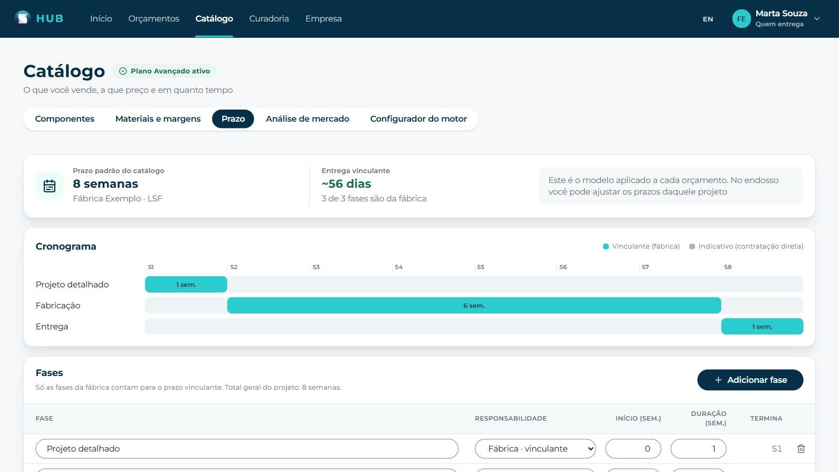Open Orçamentos in the top navigation
The image size is (839, 472).
(154, 19)
